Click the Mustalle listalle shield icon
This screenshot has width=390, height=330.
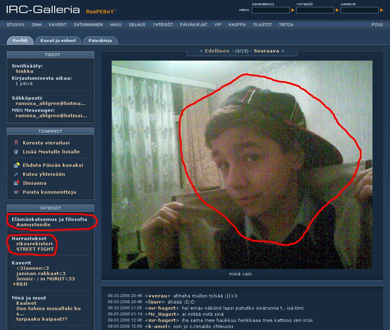pos(16,152)
